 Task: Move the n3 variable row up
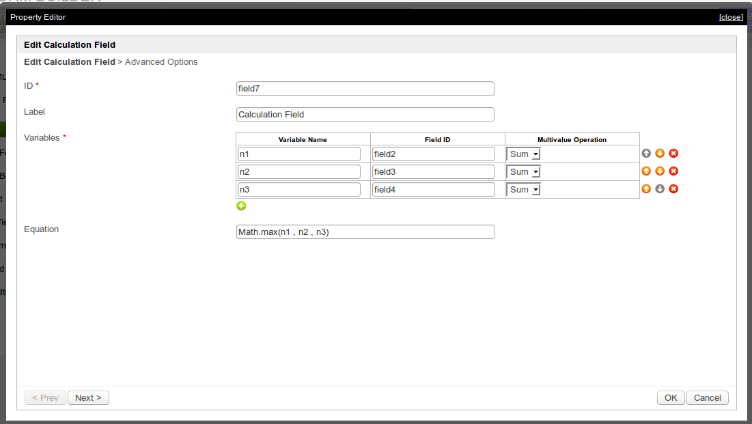(x=646, y=189)
